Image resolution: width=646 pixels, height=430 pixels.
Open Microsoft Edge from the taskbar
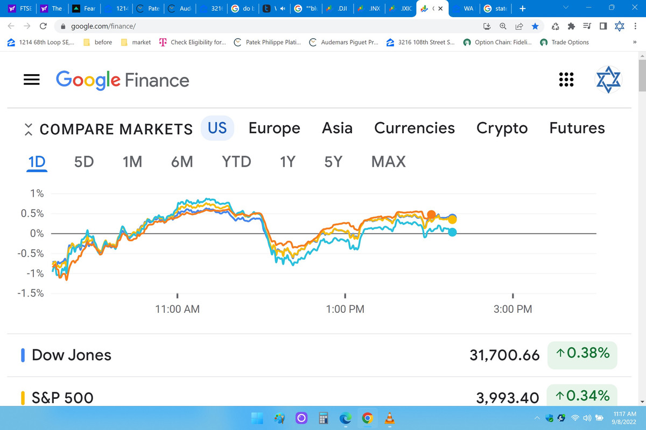coord(346,418)
